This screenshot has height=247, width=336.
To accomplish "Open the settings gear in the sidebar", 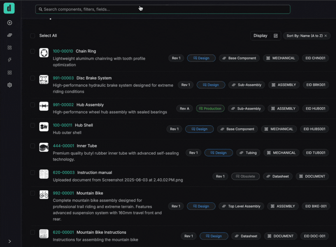I will coord(9,85).
